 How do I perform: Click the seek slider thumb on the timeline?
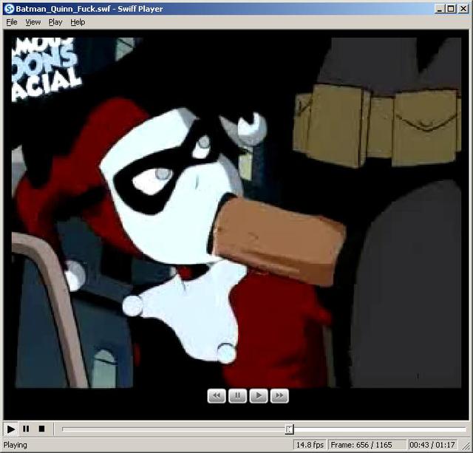(x=289, y=429)
